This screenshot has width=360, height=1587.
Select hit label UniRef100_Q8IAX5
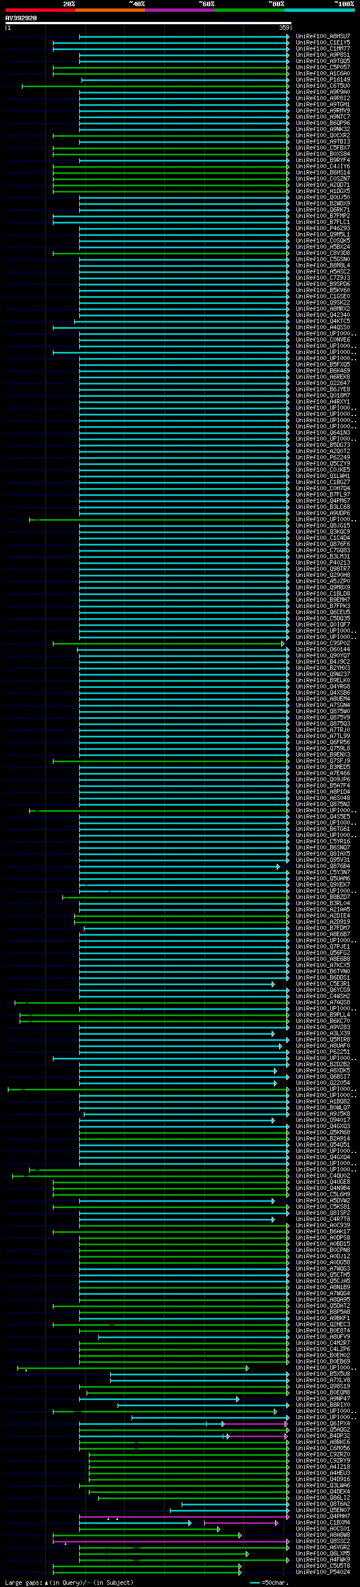click(323, 854)
